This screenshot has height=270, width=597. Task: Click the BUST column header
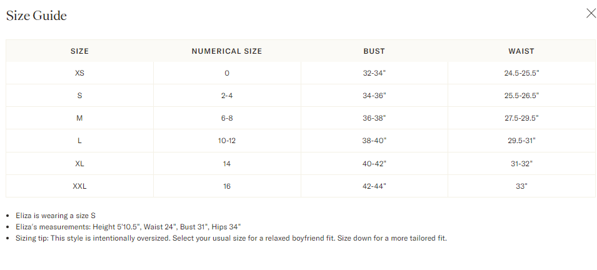(x=374, y=51)
